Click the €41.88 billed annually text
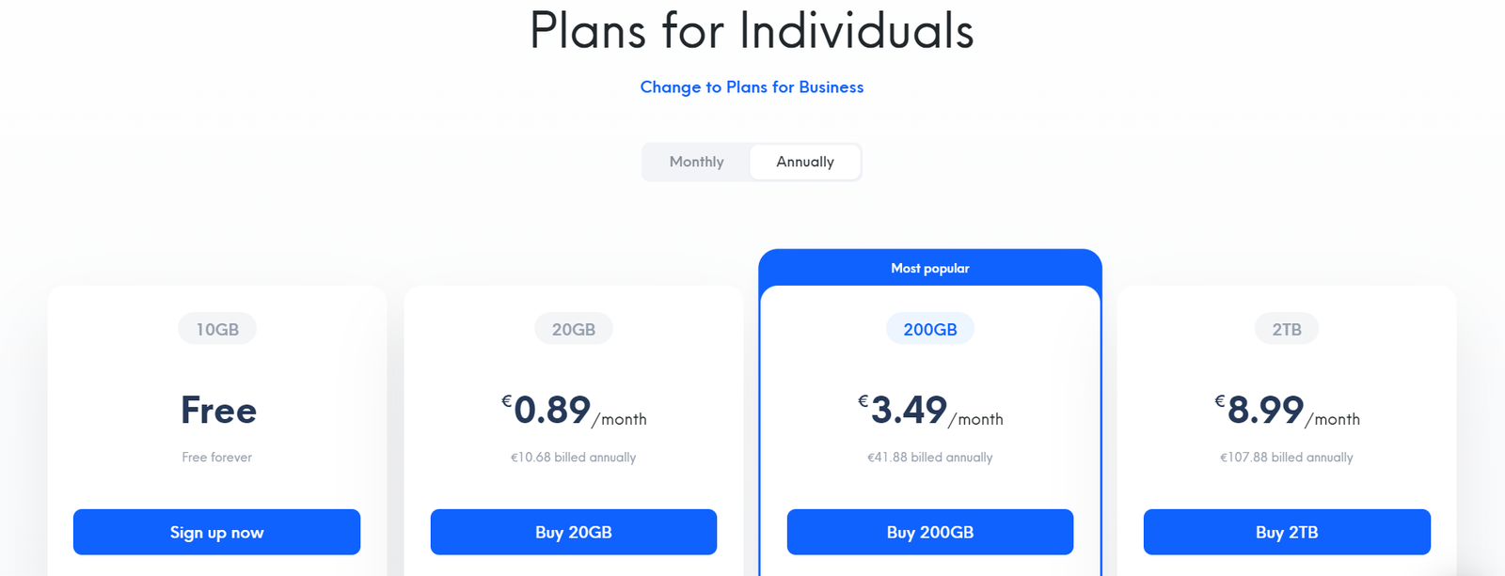 [930, 458]
